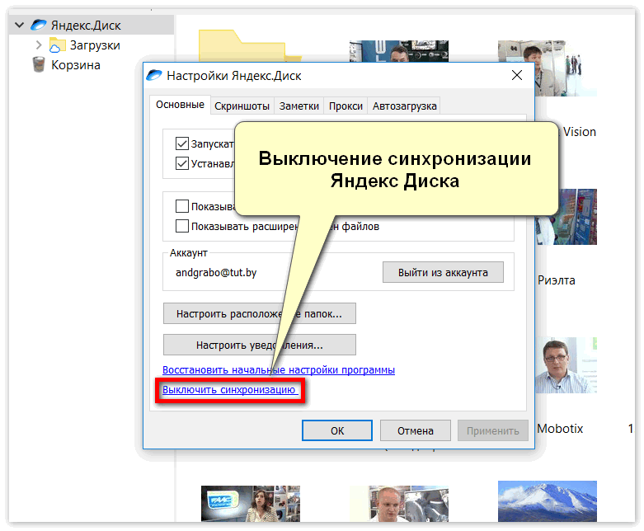Click the Vision file name label
Image resolution: width=644 pixels, height=531 pixels.
[x=579, y=132]
